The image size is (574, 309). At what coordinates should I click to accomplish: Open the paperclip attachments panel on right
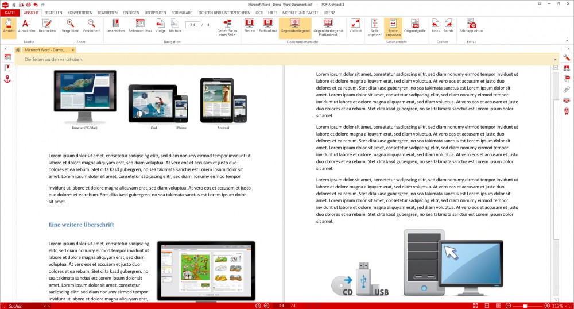pos(567,90)
